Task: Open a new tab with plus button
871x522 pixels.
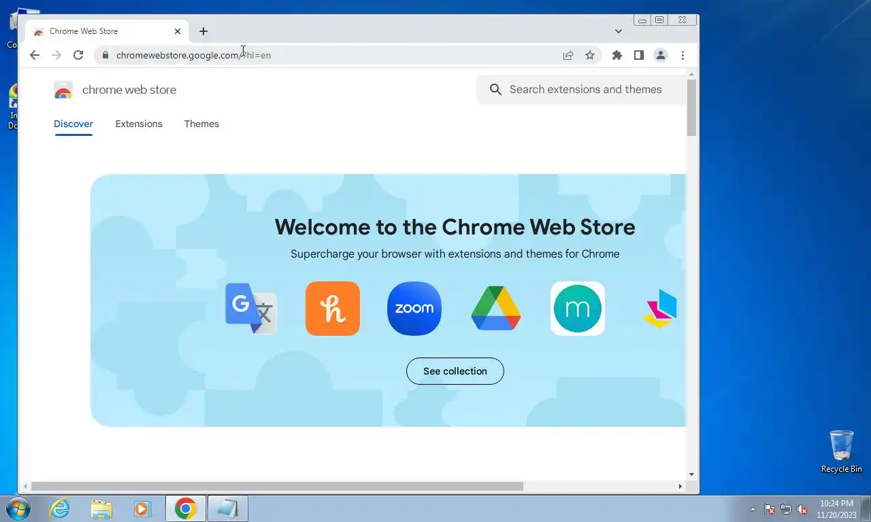Action: click(203, 31)
